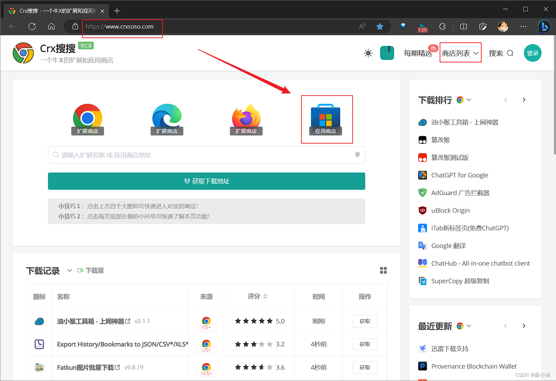Toggle split screen icon
556x381 pixels.
tap(464, 26)
